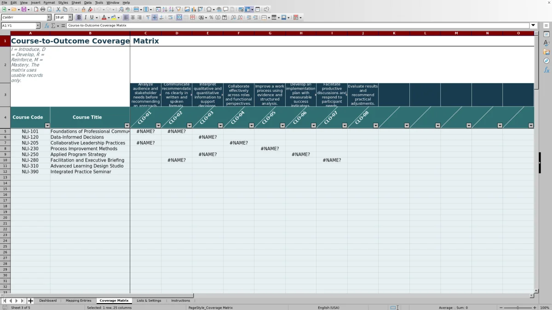Image resolution: width=552 pixels, height=310 pixels.
Task: Switch to the Mapping Entries sheet tab
Action: coord(78,301)
